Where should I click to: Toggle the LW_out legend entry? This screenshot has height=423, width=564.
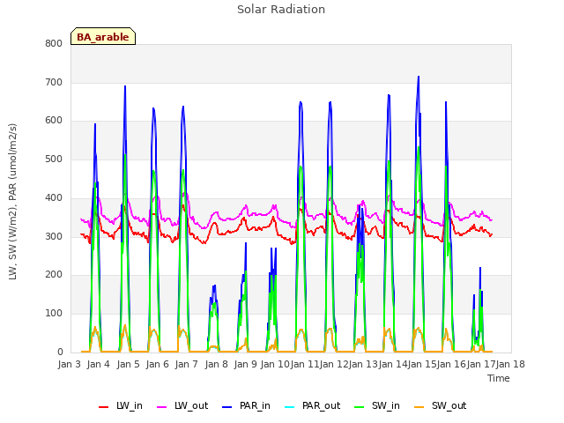182,406
